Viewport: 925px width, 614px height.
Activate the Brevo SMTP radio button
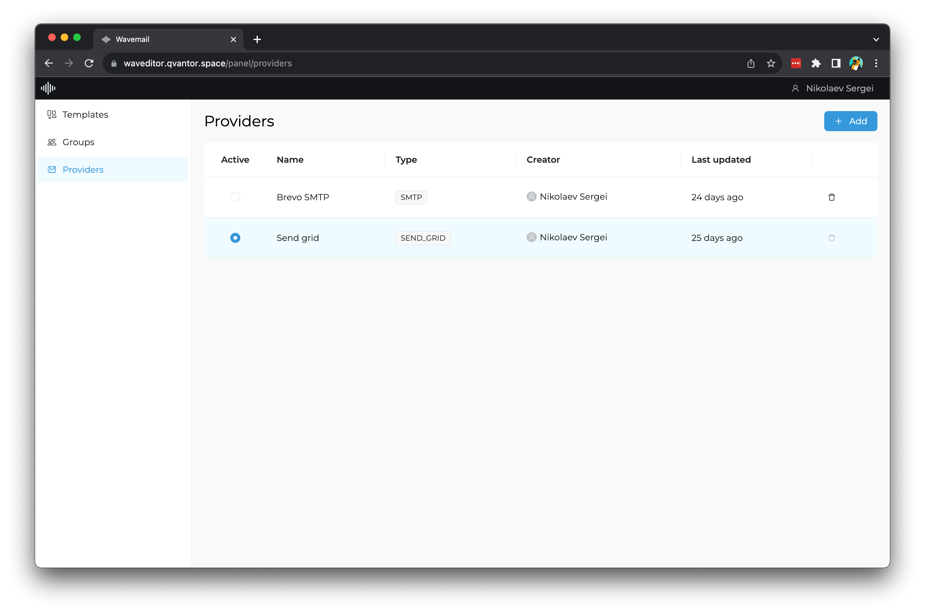pyautogui.click(x=235, y=197)
